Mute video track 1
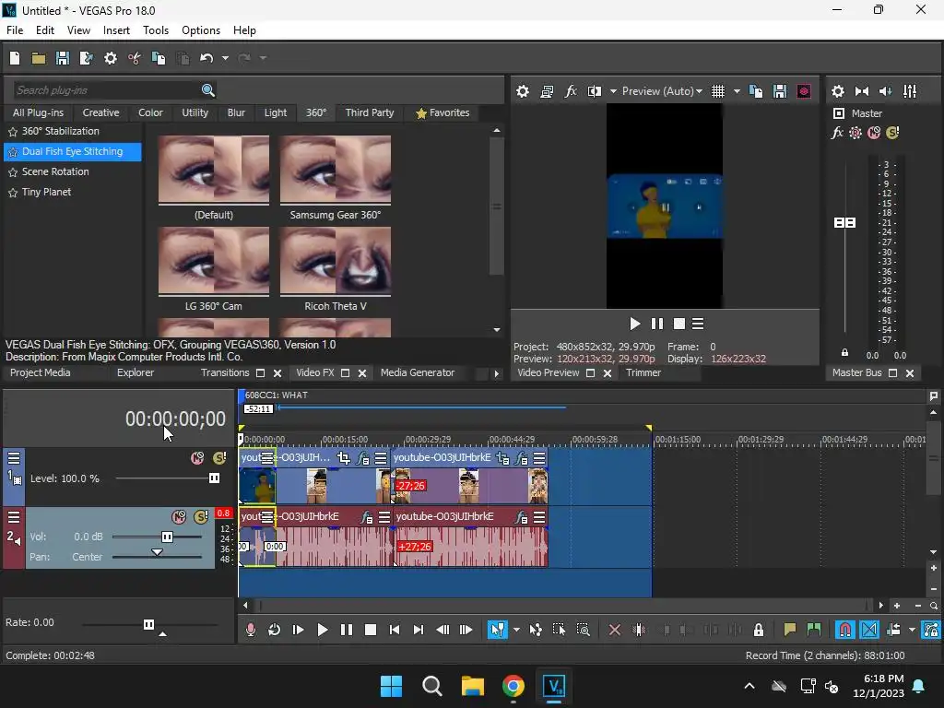944x708 pixels. click(x=197, y=458)
